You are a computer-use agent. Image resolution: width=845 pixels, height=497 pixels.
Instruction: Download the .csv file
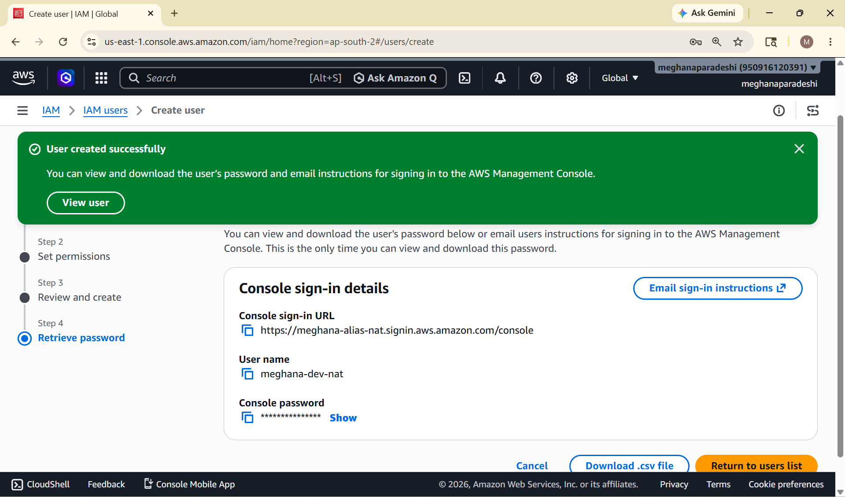click(x=629, y=464)
